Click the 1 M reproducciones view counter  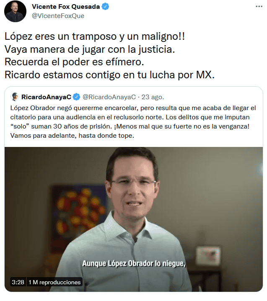coord(54,282)
